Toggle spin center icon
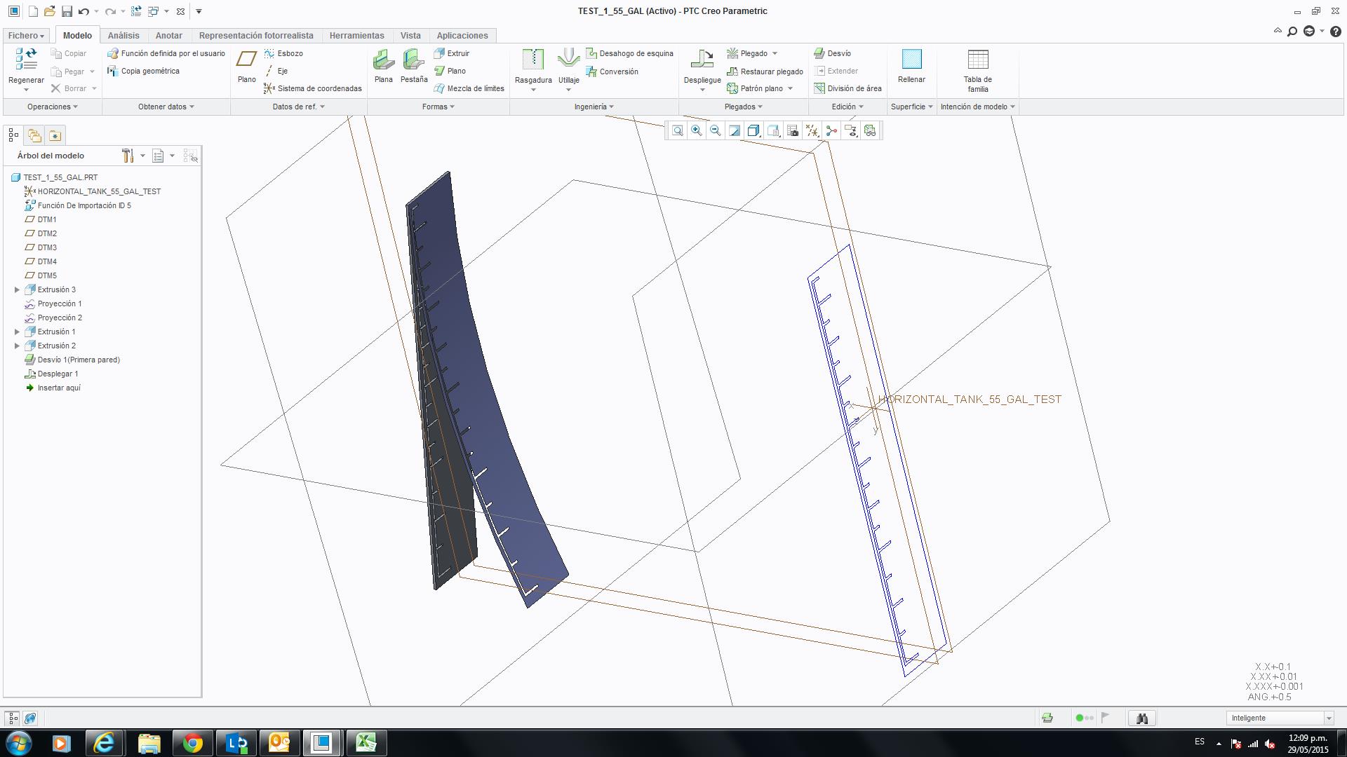Image resolution: width=1347 pixels, height=757 pixels. pos(831,130)
